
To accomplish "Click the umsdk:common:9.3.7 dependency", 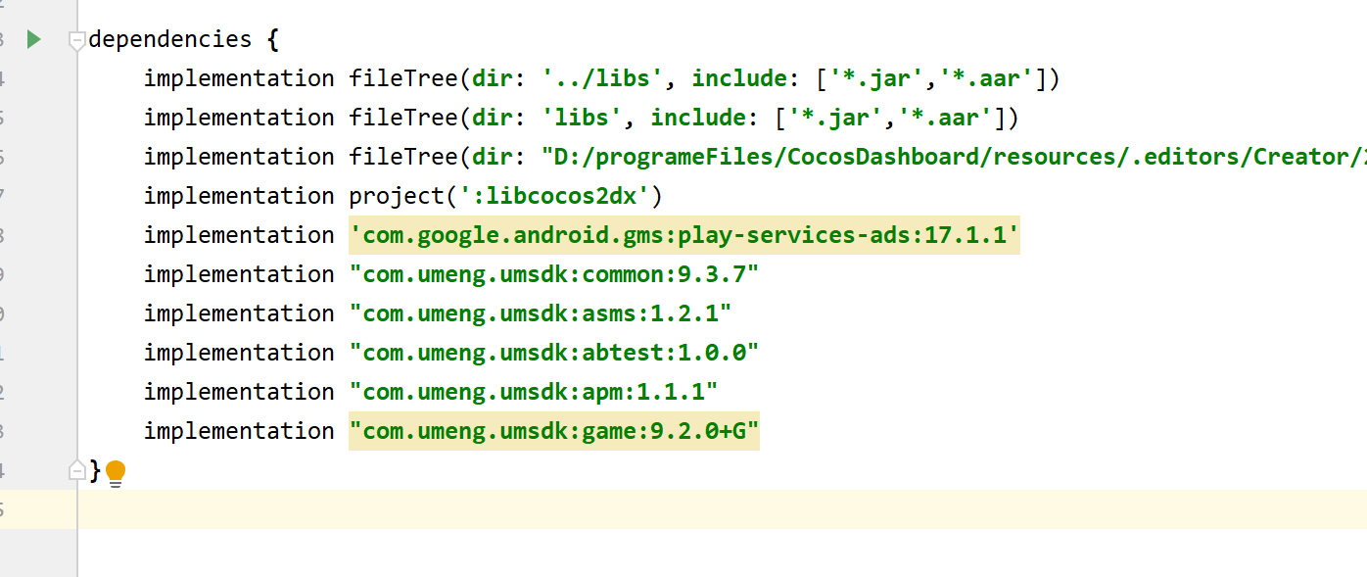I will click(554, 274).
